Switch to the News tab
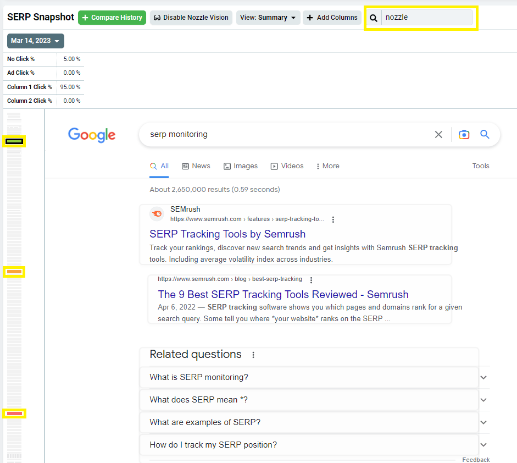Viewport: 517px width, 463px height. click(196, 166)
